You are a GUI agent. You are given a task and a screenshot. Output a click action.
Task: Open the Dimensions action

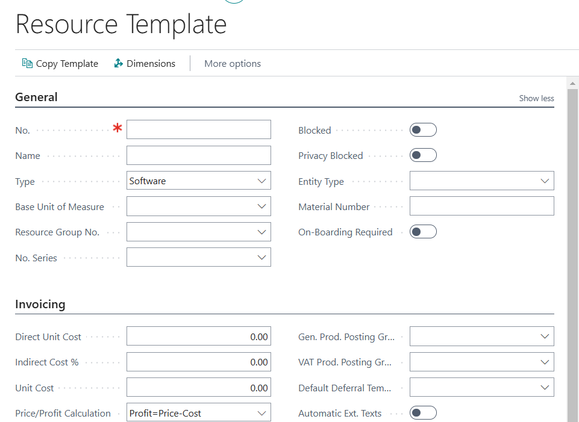pyautogui.click(x=145, y=63)
